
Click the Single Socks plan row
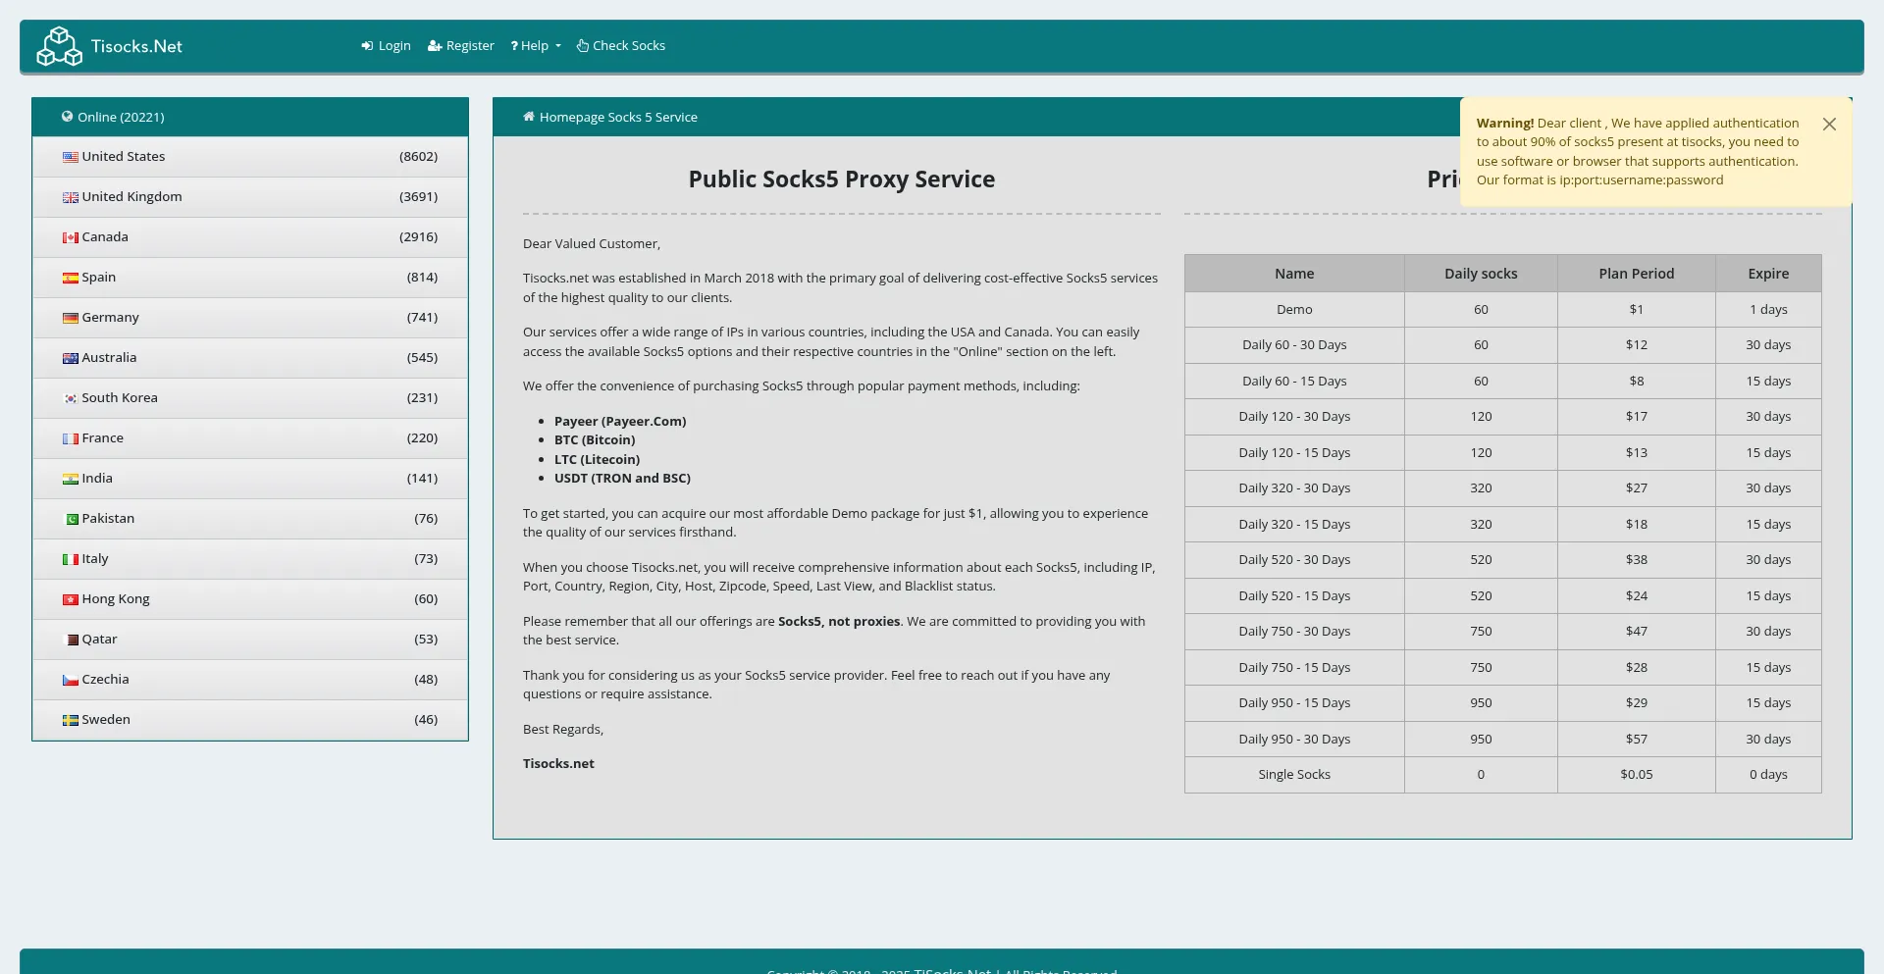[1294, 775]
